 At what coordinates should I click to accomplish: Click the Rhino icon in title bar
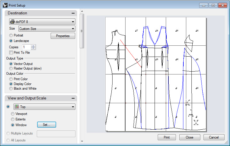pyautogui.click(x=5, y=5)
